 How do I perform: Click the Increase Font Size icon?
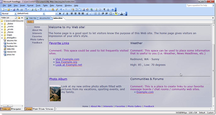click(87, 13)
